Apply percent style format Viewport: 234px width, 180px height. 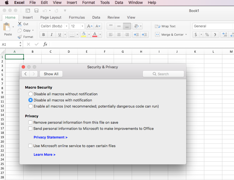click(x=207, y=35)
